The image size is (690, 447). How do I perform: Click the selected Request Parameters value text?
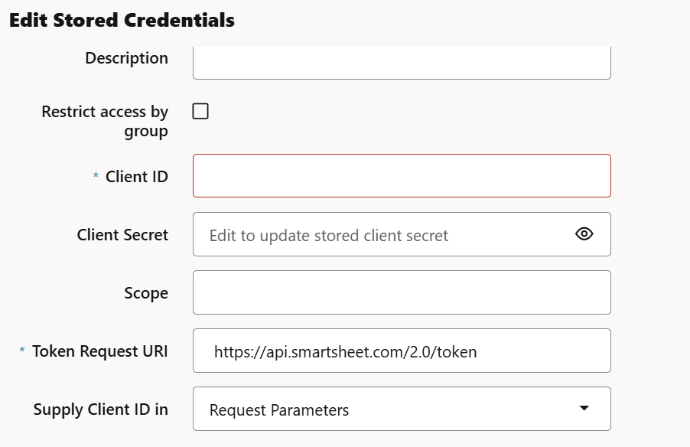pos(279,410)
